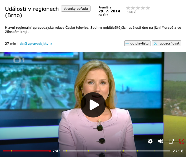Rate show with first star

point(128,8)
